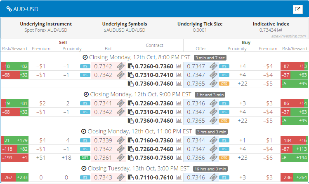Click the copy icon beside contract 0.7160-0.7360
The height and width of the screenshot is (184, 309).
[x=131, y=141]
